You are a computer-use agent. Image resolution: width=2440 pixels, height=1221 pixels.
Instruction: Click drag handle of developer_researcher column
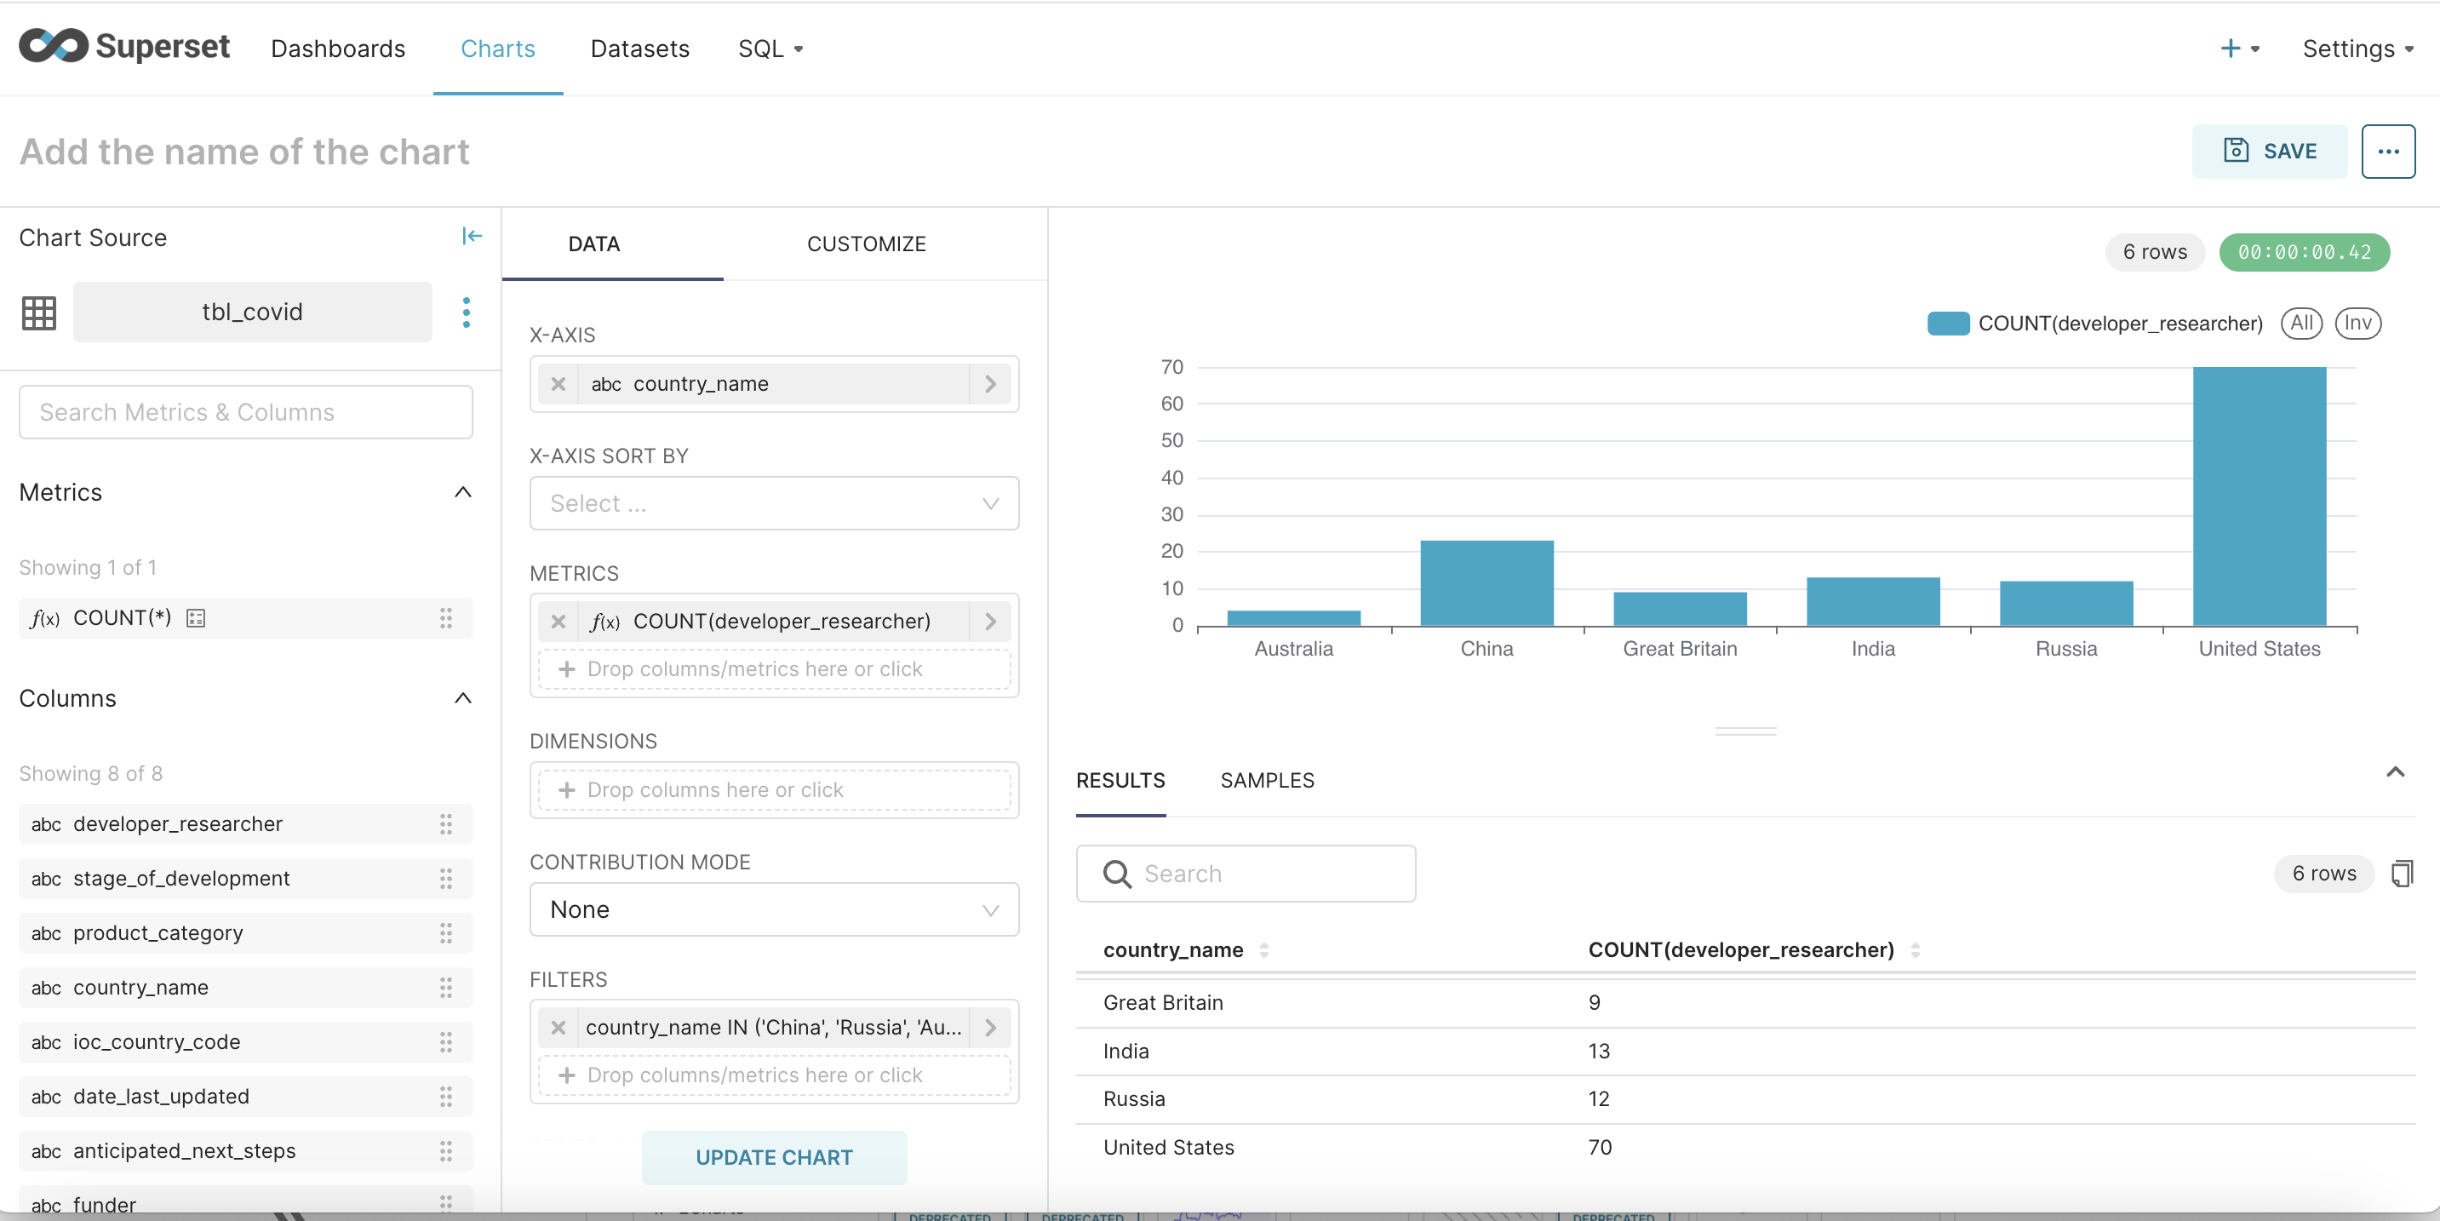click(445, 824)
